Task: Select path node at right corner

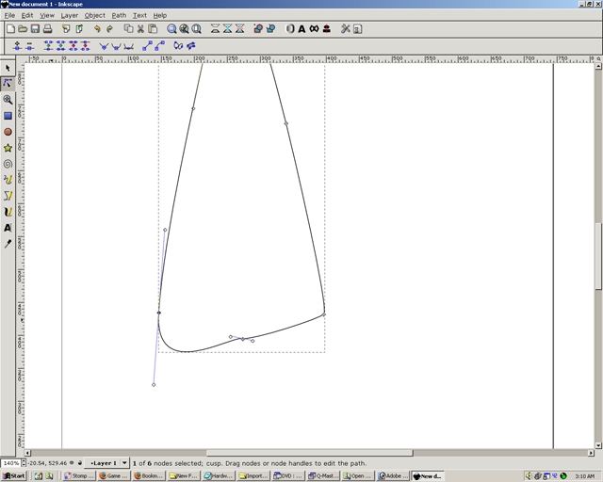Action: [324, 314]
